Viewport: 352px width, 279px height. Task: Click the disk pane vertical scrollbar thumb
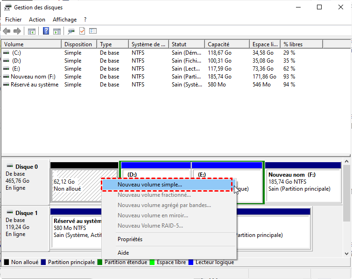pyautogui.click(x=346, y=193)
